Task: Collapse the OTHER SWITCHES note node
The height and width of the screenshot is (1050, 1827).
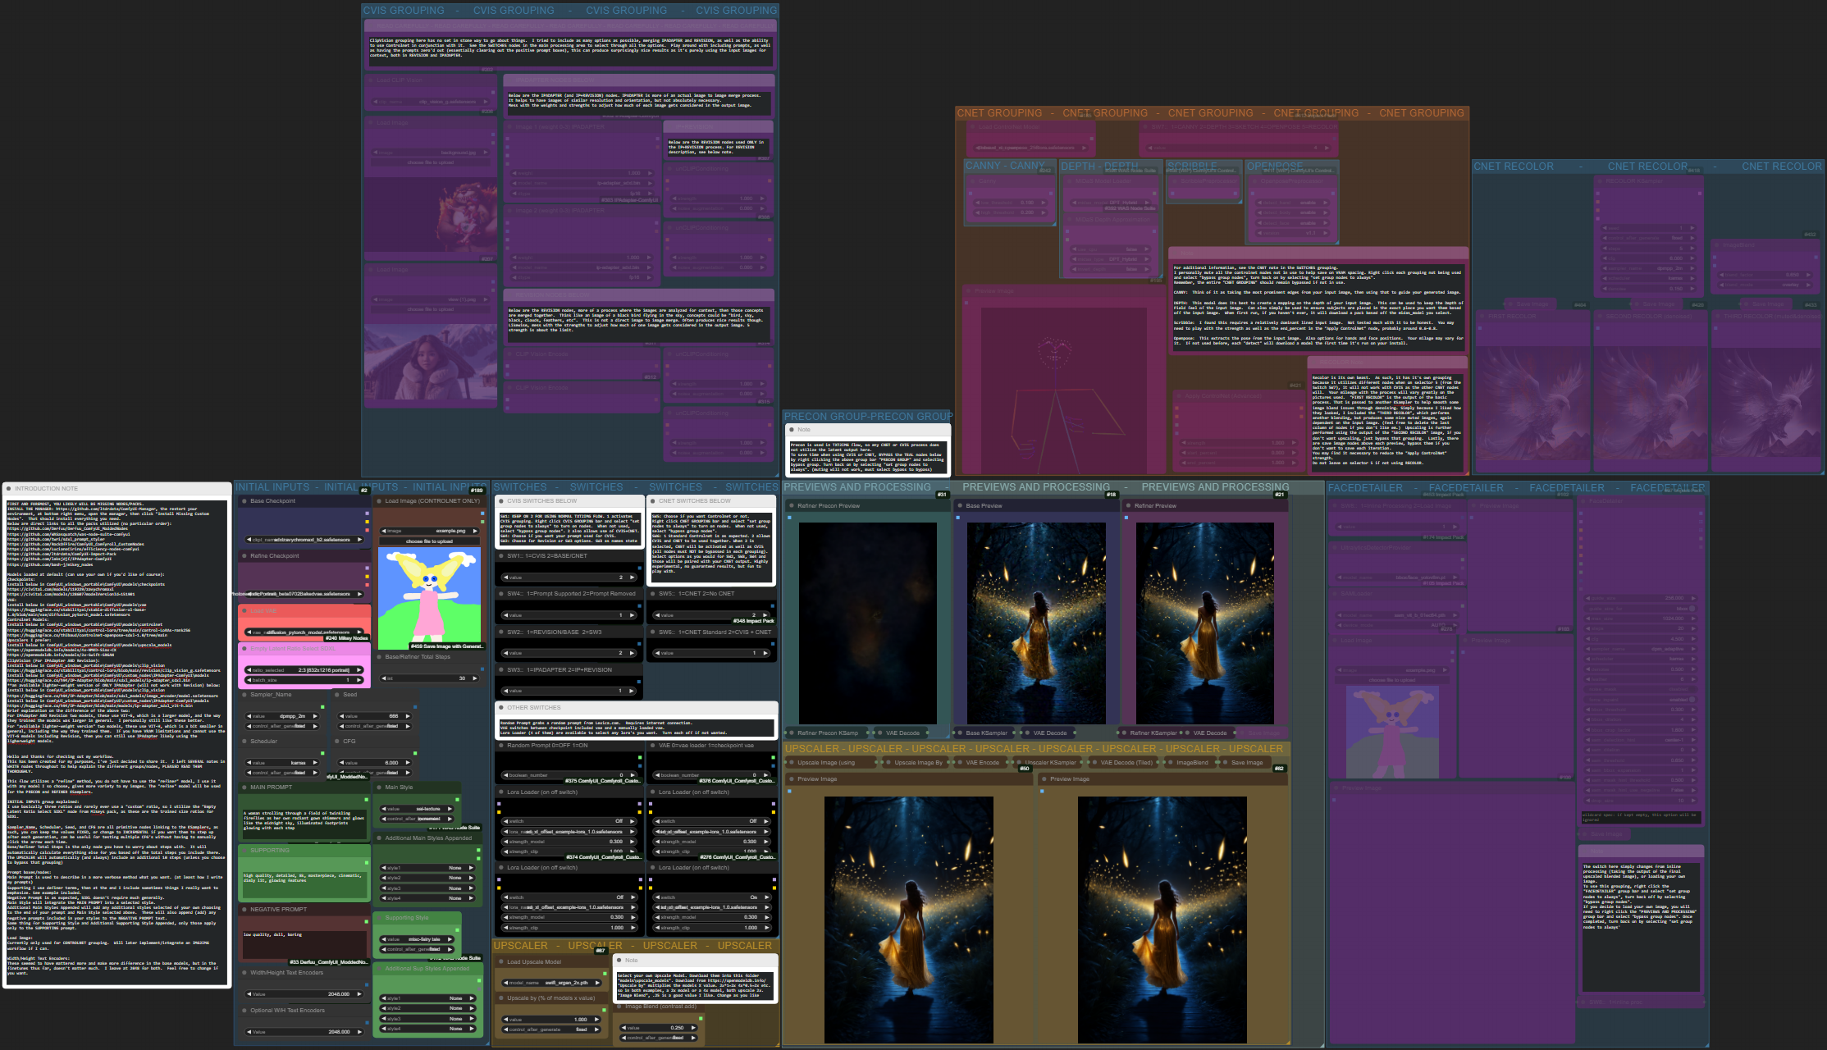Action: 501,708
